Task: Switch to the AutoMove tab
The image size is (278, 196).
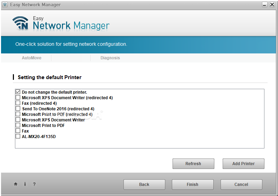Action: click(x=32, y=58)
